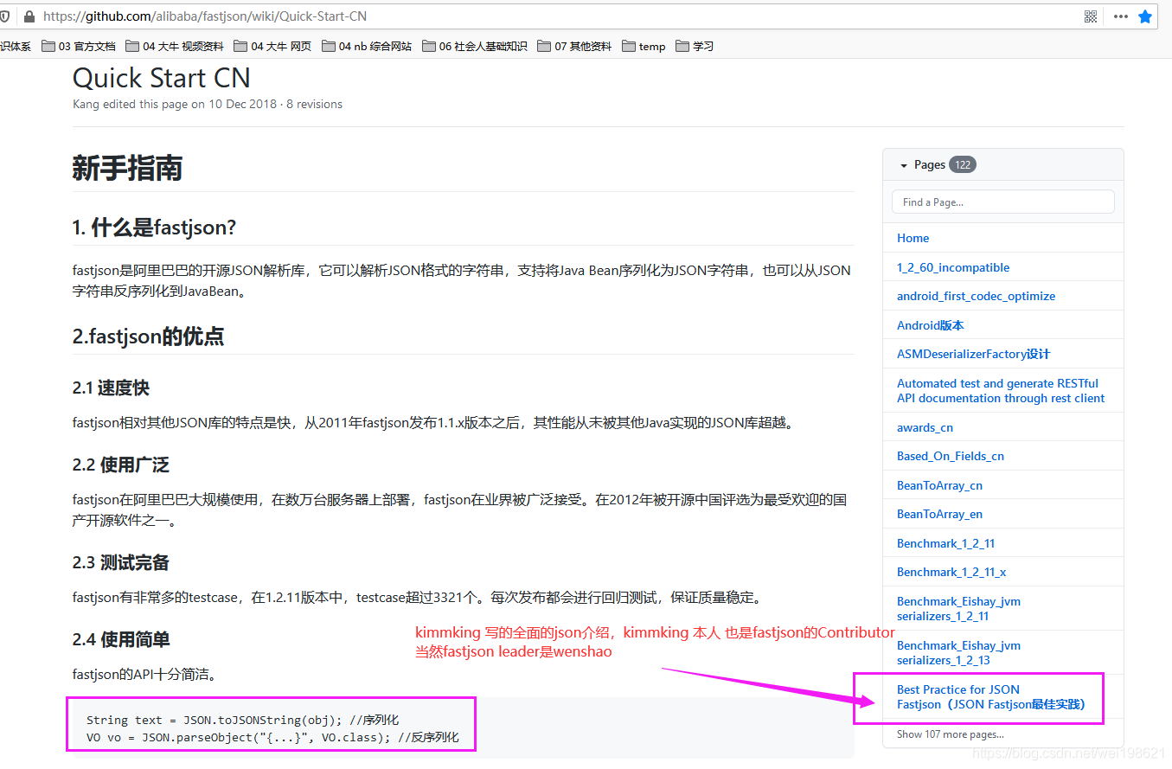The width and height of the screenshot is (1172, 769).
Task: Open the 1_2_60_incompatible page
Action: pyautogui.click(x=953, y=267)
